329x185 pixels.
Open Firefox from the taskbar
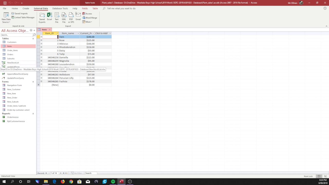63,182
